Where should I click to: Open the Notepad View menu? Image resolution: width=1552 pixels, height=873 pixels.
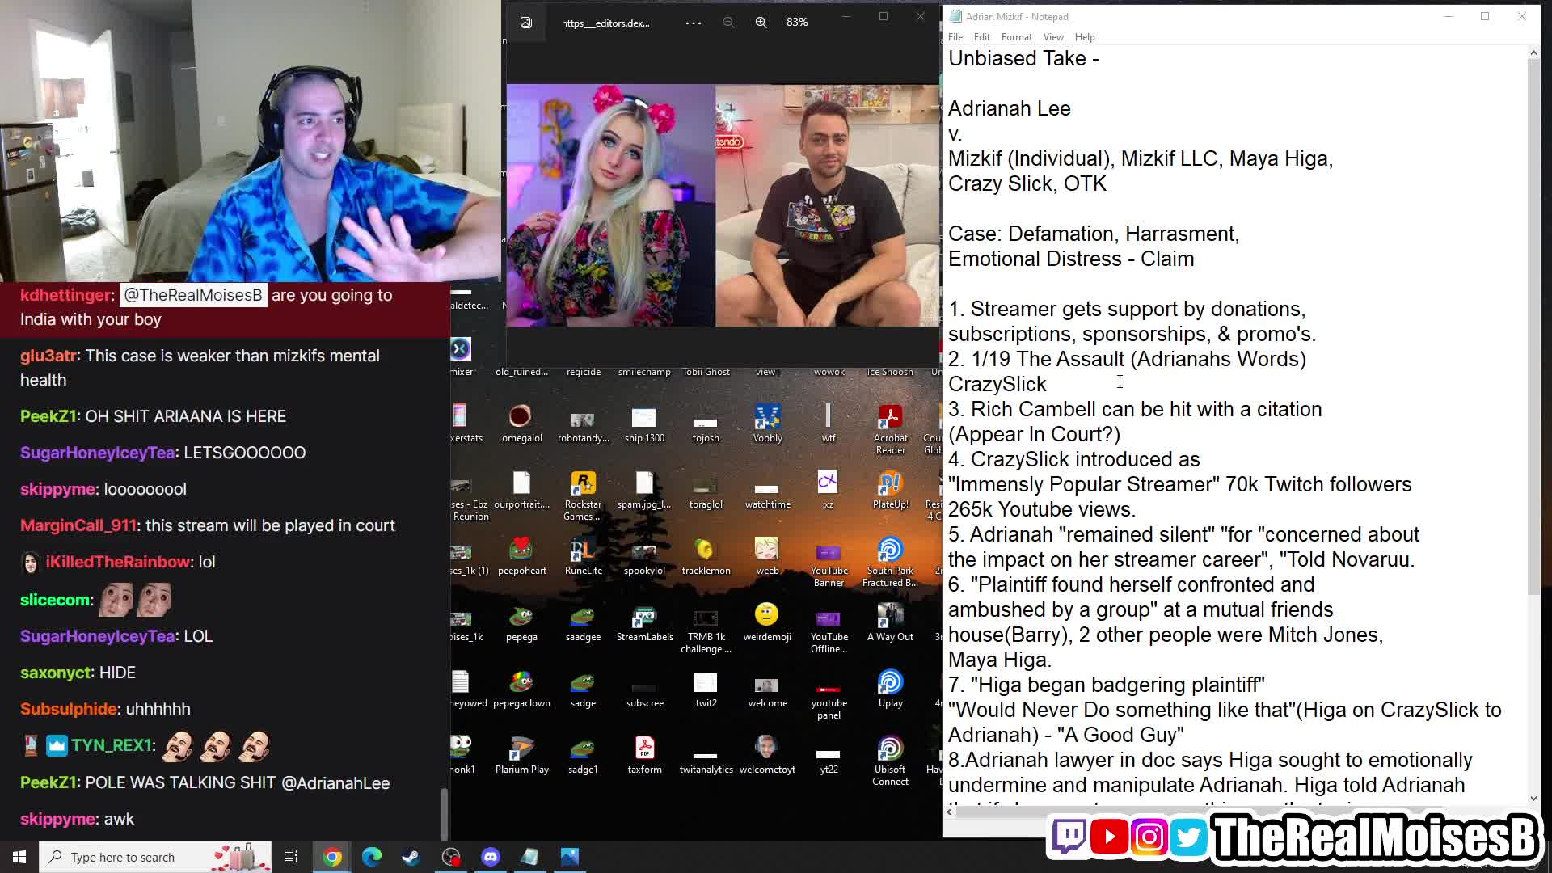[1052, 37]
